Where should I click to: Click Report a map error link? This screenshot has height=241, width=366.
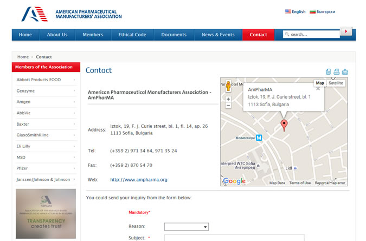tap(330, 183)
